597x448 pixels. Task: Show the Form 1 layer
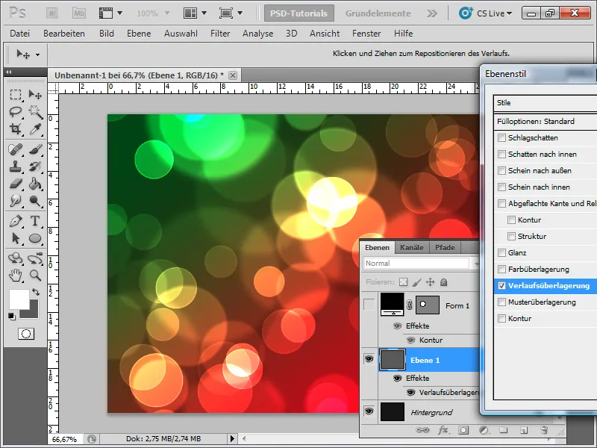click(x=369, y=305)
